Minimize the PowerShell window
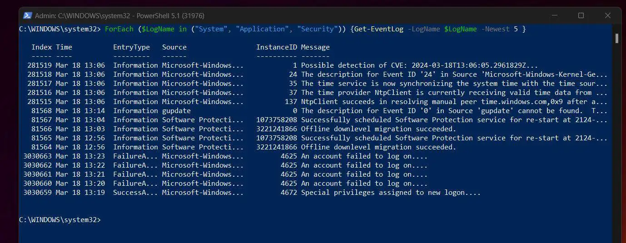 (553, 15)
